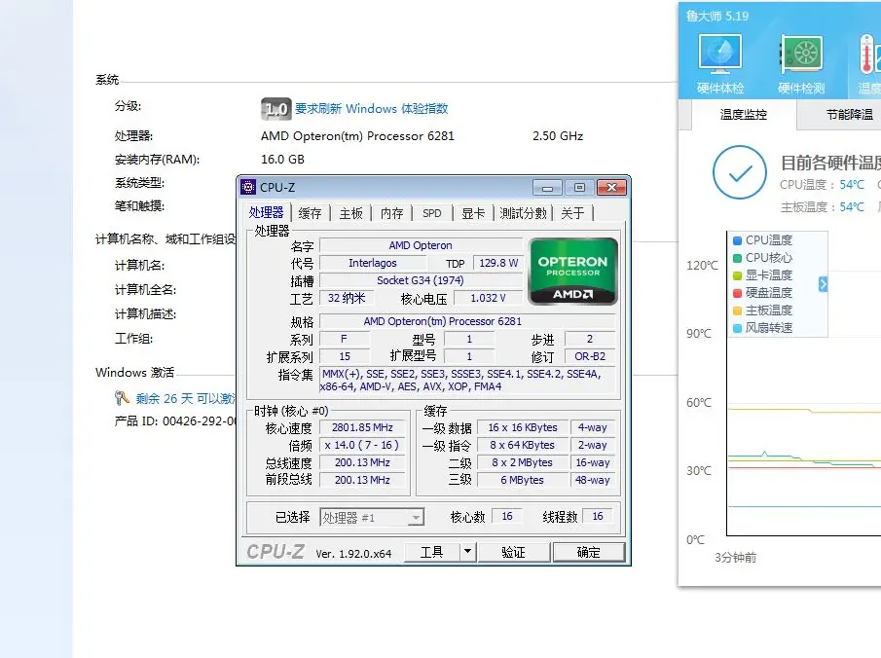881x658 pixels.
Task: Switch to the 内存 tab
Action: (391, 213)
